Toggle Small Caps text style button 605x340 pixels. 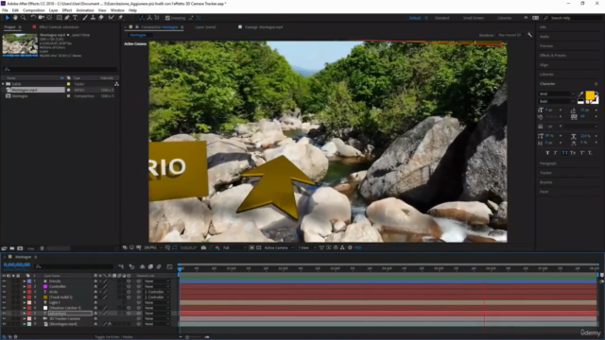pos(573,153)
